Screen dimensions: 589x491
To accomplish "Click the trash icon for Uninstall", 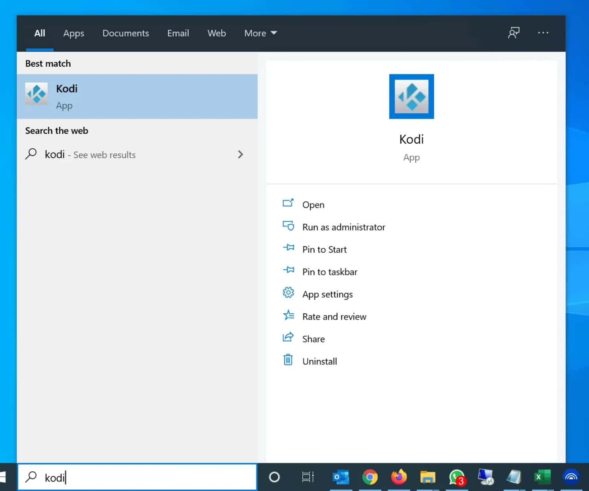I will 288,360.
